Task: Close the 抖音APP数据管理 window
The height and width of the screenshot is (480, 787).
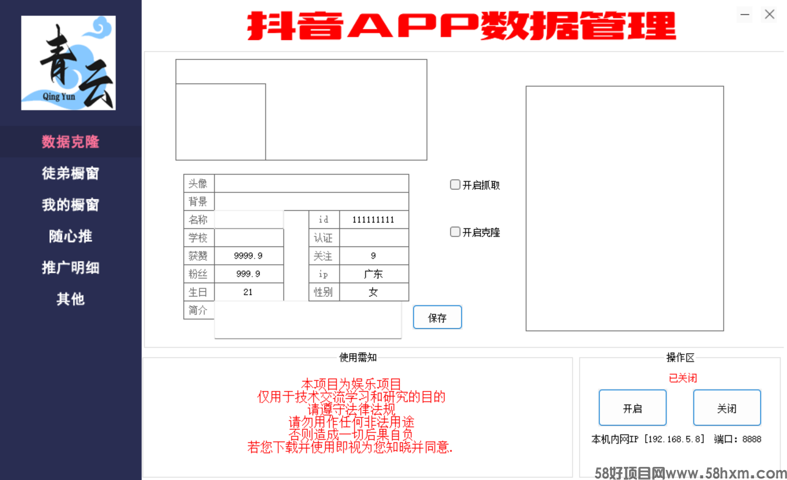Action: [x=770, y=15]
